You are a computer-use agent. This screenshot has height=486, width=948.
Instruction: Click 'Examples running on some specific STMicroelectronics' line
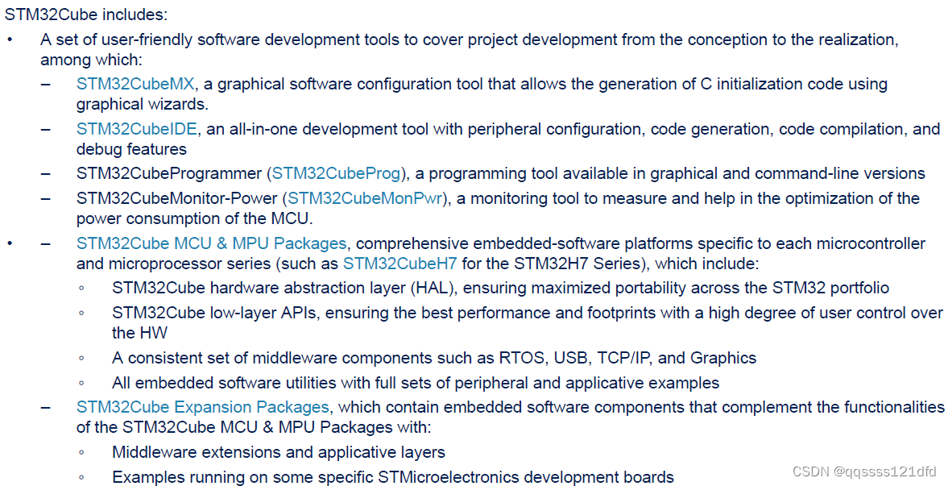click(393, 477)
